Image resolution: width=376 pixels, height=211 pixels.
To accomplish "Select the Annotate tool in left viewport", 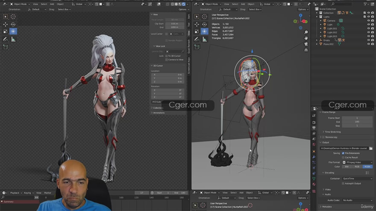I will point(5,39).
